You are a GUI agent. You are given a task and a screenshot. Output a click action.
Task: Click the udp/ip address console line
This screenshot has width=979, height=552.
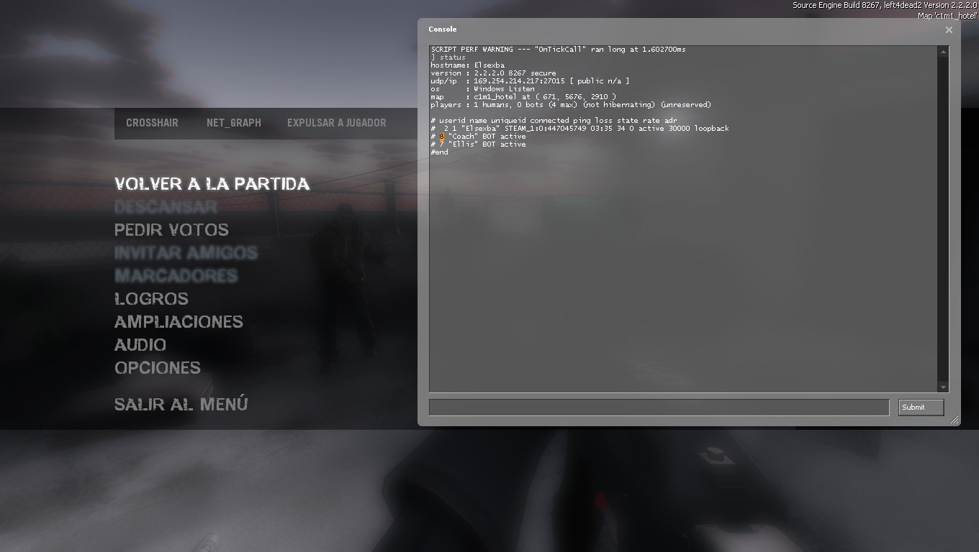(x=531, y=81)
